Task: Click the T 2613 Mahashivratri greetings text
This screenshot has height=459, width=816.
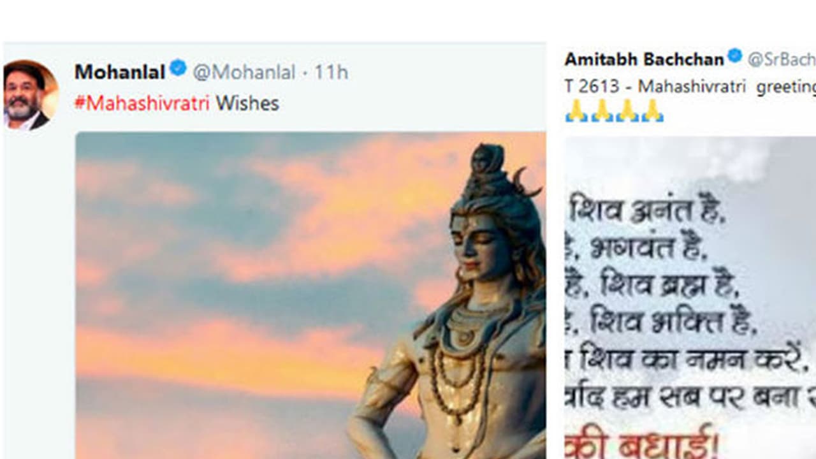Action: coord(690,87)
